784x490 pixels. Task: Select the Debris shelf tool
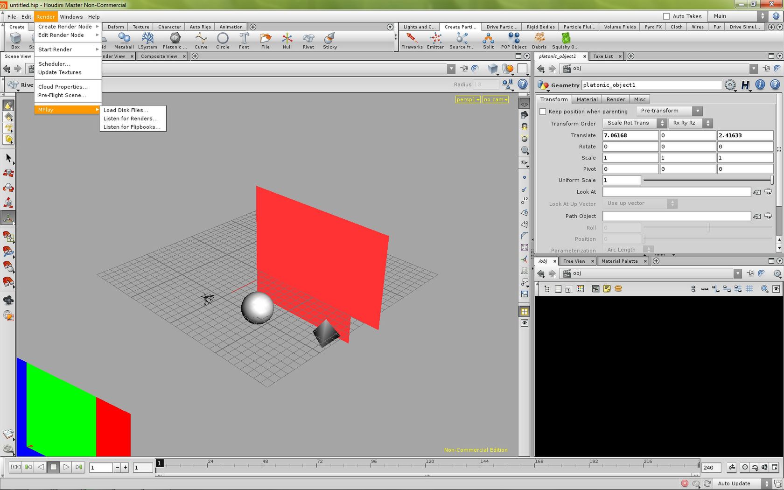539,41
